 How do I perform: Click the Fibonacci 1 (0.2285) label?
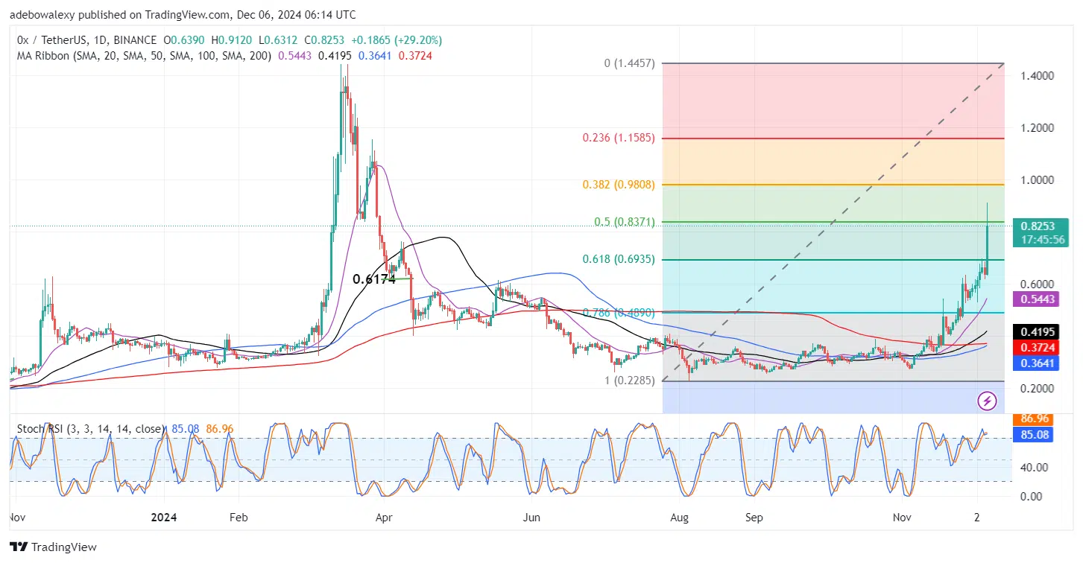click(629, 380)
